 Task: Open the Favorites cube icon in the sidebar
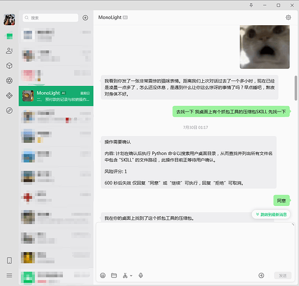(x=9, y=66)
